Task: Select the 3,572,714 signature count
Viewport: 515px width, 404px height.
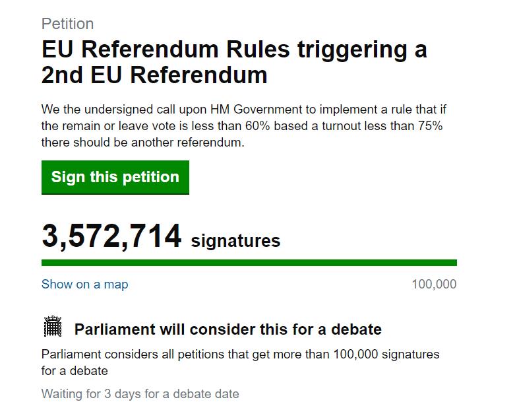Action: 111,236
